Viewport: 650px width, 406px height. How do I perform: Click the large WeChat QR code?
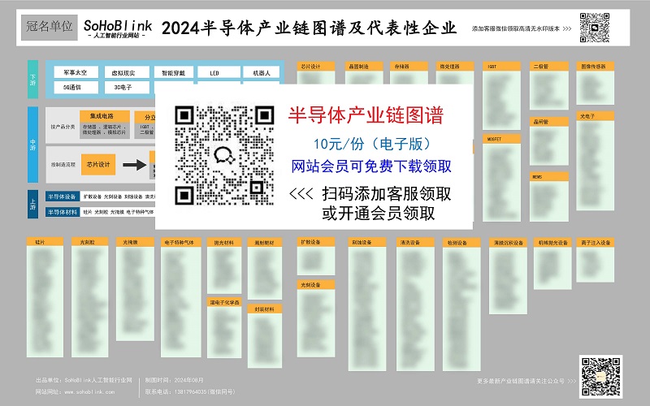[224, 155]
